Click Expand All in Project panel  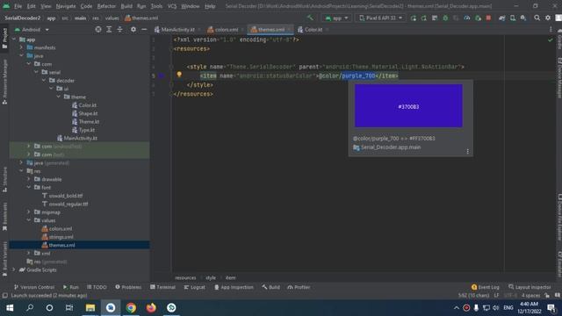pyautogui.click(x=109, y=29)
